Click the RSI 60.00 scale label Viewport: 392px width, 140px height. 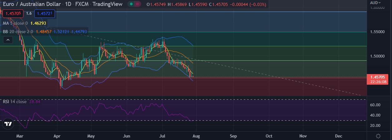point(375,105)
